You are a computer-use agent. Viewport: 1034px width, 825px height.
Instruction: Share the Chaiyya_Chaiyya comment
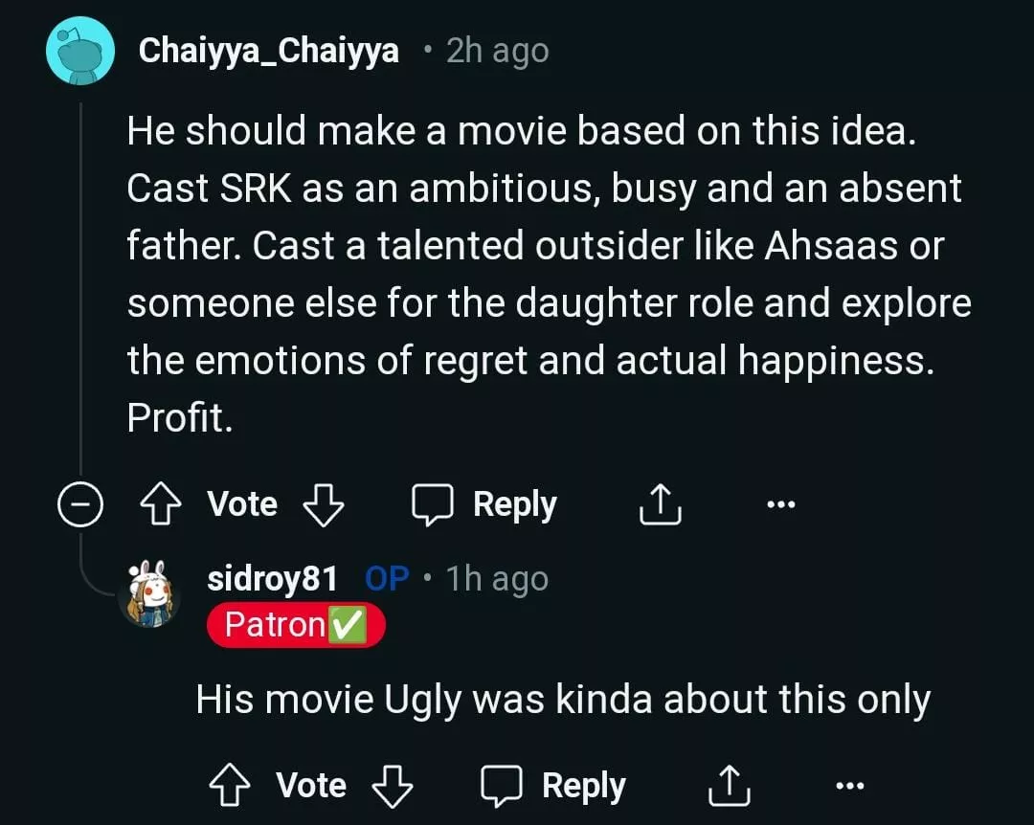pos(660,504)
